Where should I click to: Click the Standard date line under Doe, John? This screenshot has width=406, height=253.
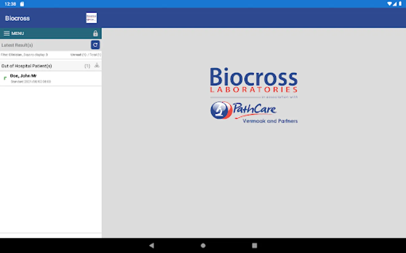(x=31, y=82)
